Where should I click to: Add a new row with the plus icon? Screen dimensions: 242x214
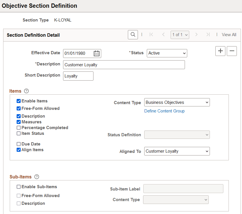[220, 51]
